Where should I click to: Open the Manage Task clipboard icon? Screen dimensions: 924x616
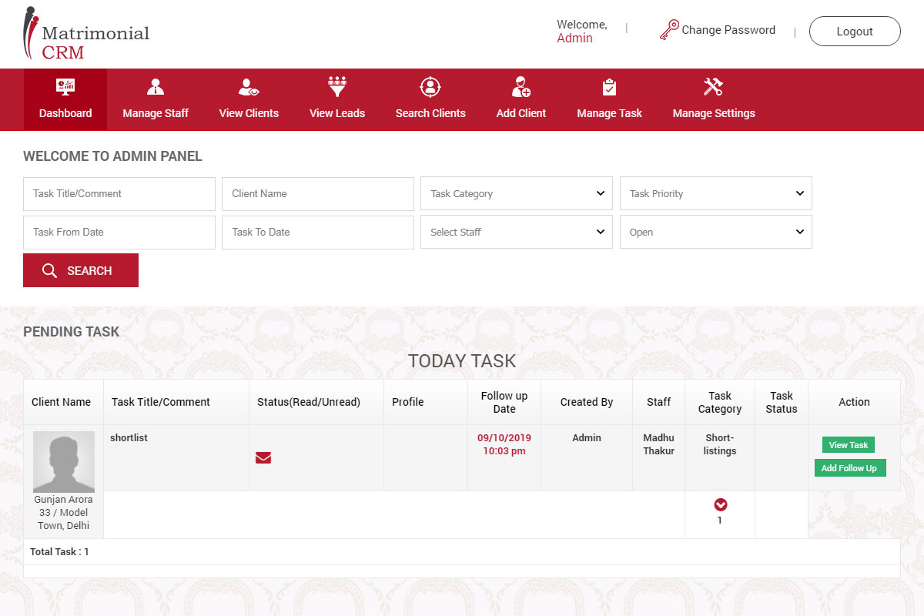click(x=609, y=85)
